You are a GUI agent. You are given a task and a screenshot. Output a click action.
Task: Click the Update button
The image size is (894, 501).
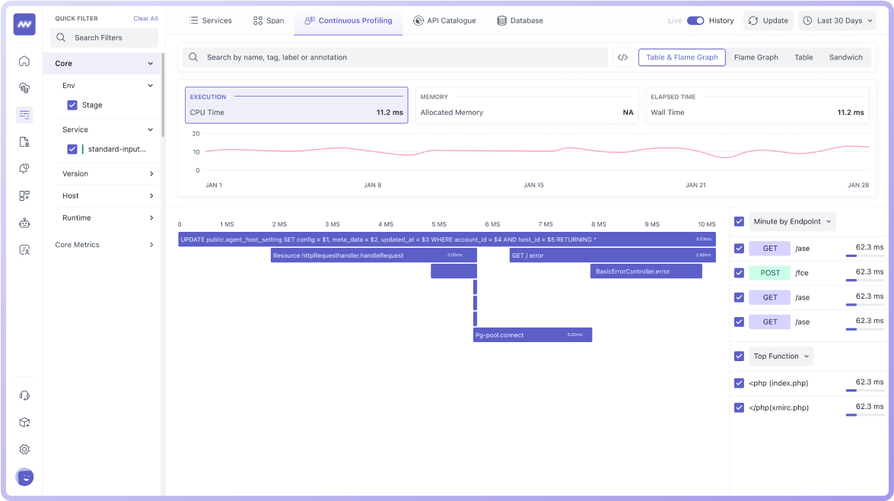(768, 21)
